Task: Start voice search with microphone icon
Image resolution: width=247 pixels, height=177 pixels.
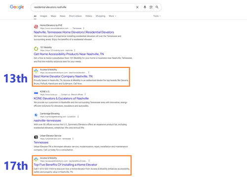Action: [145, 7]
